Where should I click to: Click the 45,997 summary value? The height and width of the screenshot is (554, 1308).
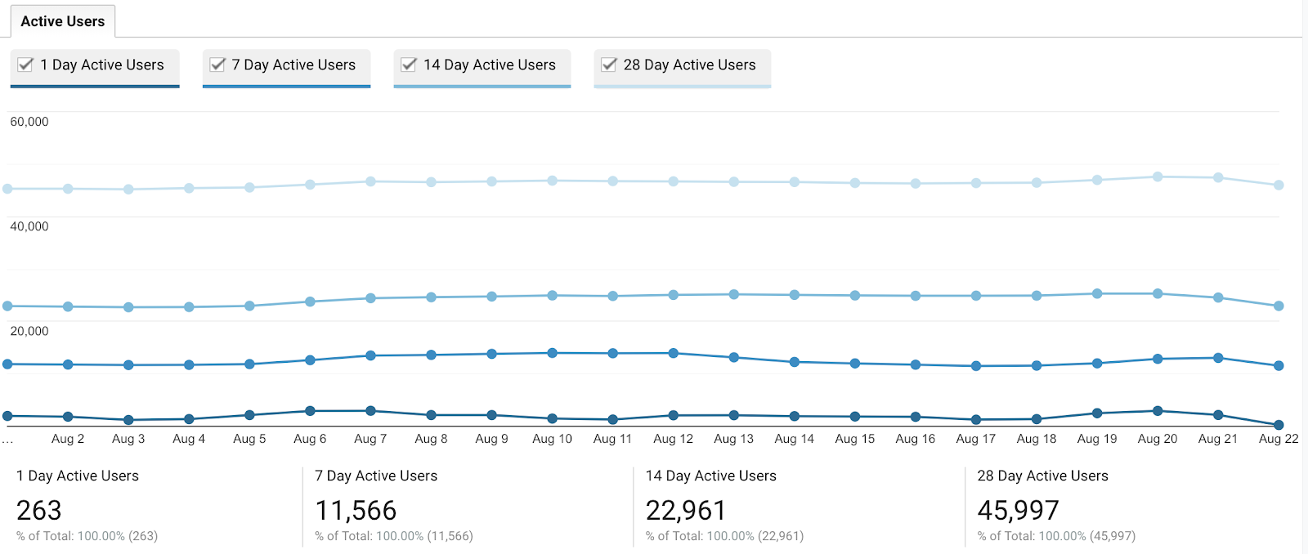click(x=1019, y=511)
